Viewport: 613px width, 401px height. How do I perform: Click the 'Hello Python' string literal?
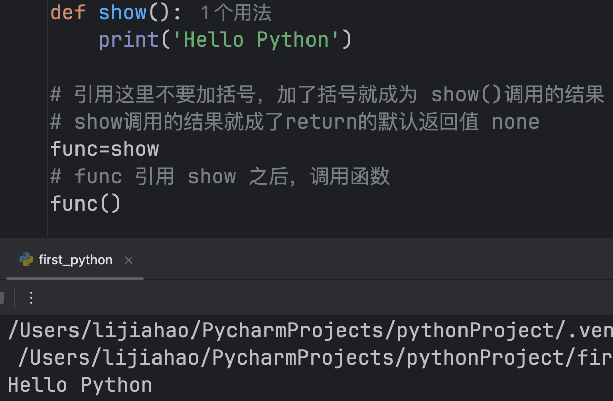pyautogui.click(x=256, y=39)
